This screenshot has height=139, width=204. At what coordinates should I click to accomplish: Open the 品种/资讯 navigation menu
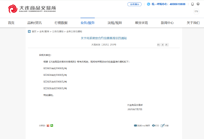(x=34, y=23)
